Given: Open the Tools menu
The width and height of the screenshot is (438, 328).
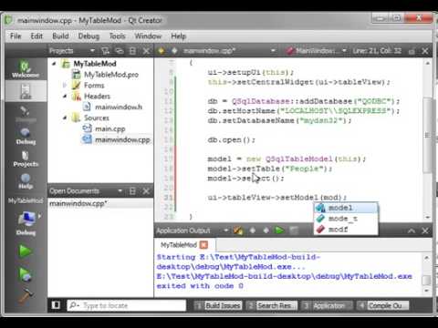Looking at the screenshot, I should [117, 36].
